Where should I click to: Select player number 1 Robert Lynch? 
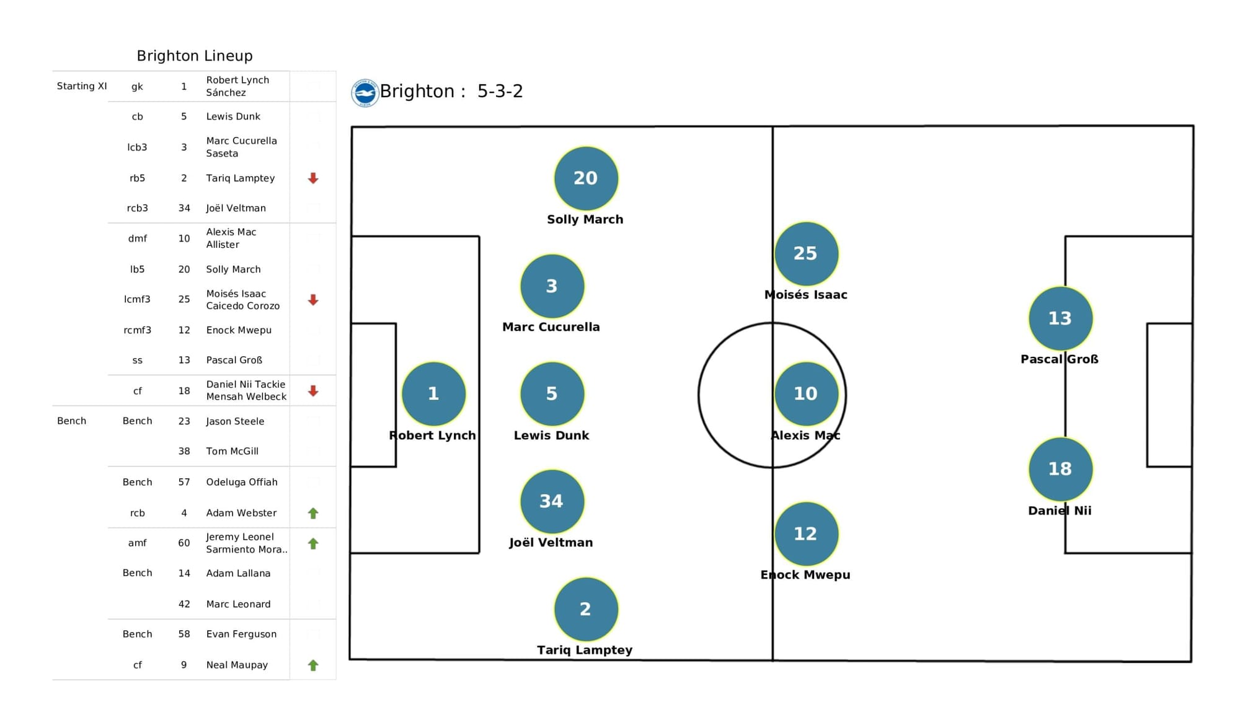pyautogui.click(x=433, y=394)
